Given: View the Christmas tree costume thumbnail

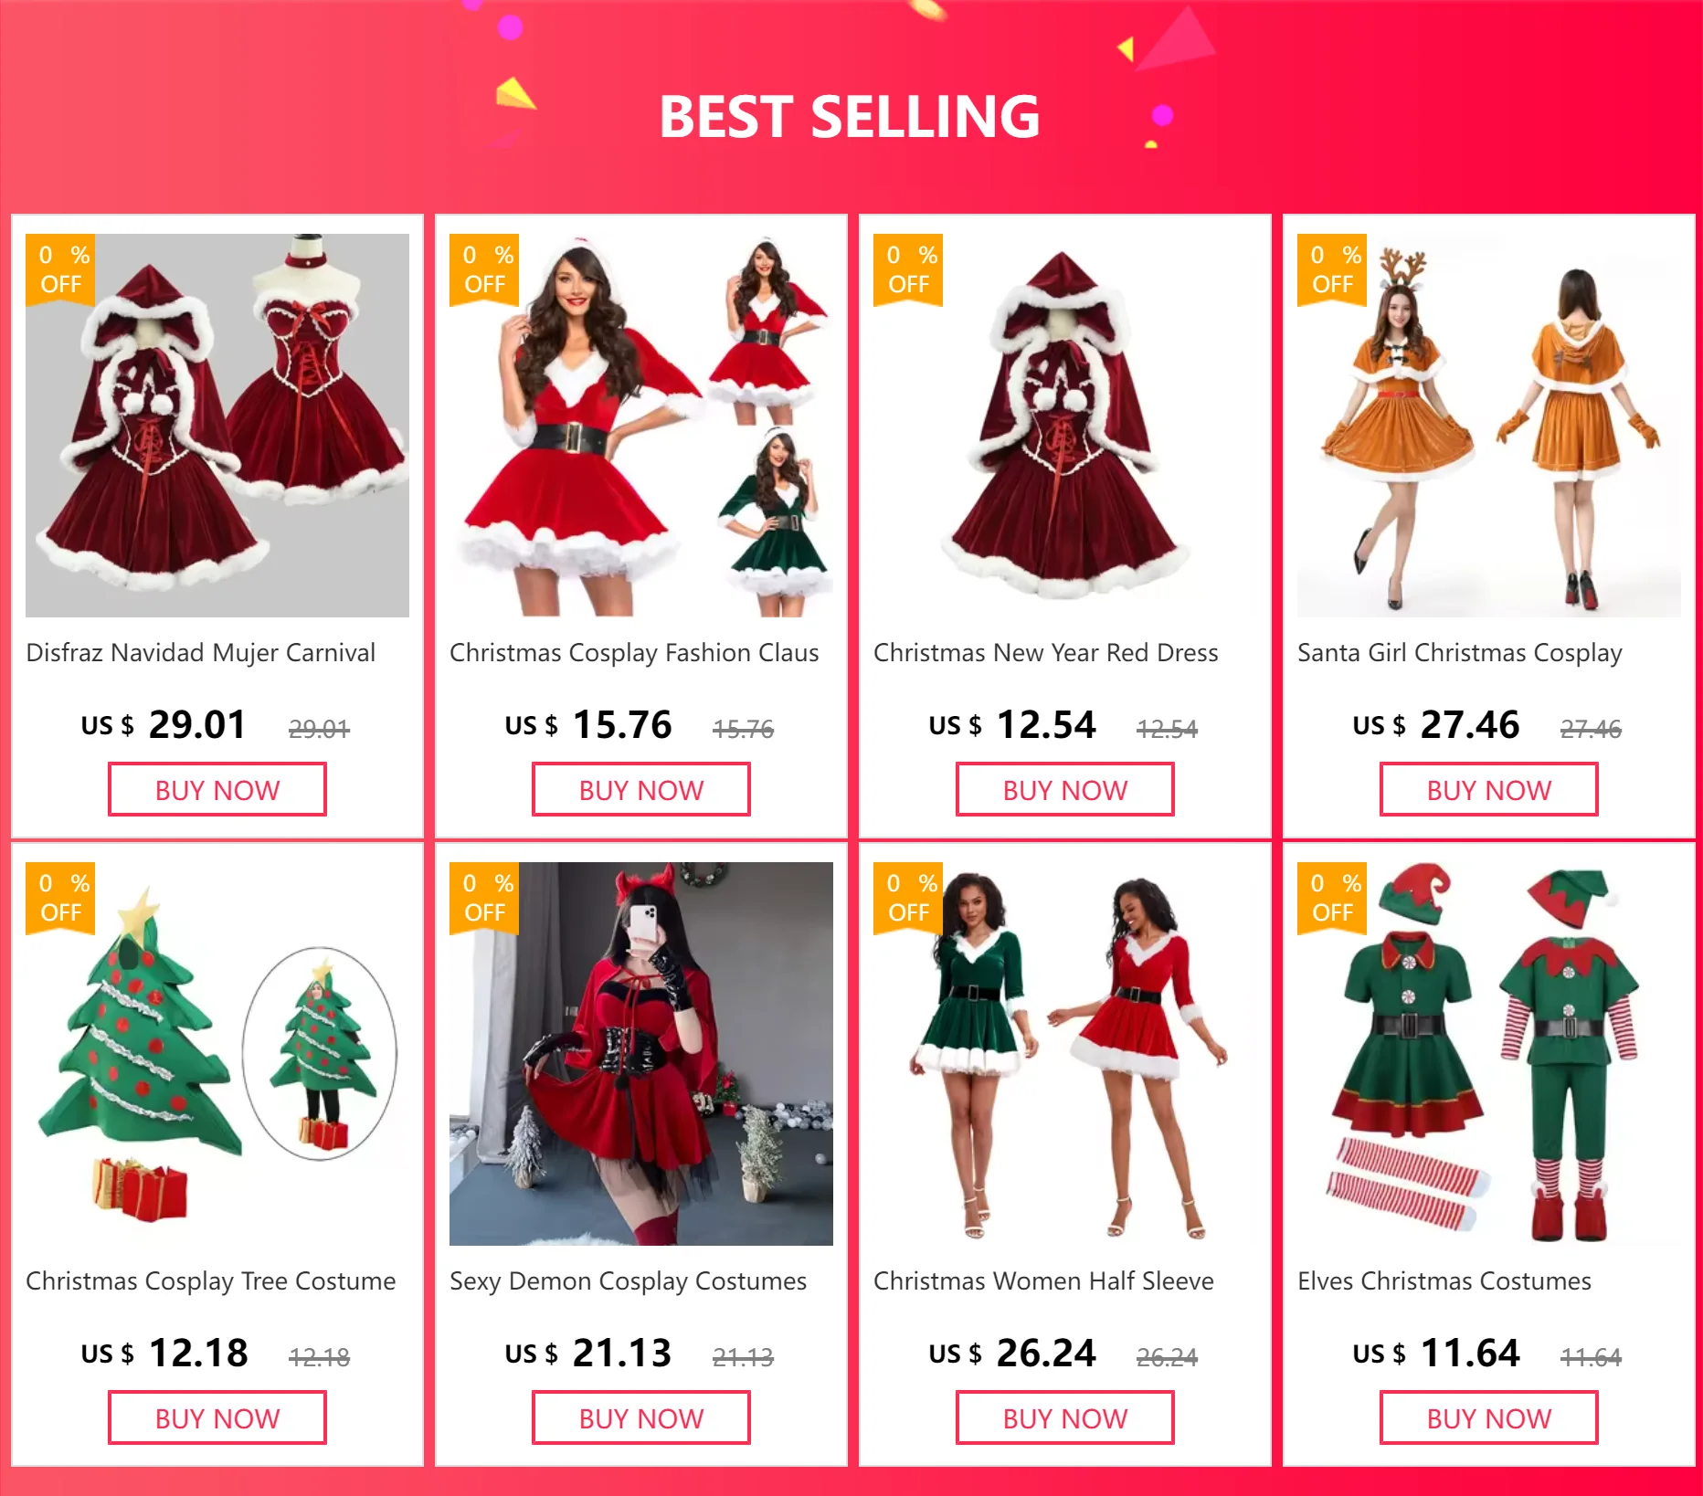Looking at the screenshot, I should [x=217, y=1054].
